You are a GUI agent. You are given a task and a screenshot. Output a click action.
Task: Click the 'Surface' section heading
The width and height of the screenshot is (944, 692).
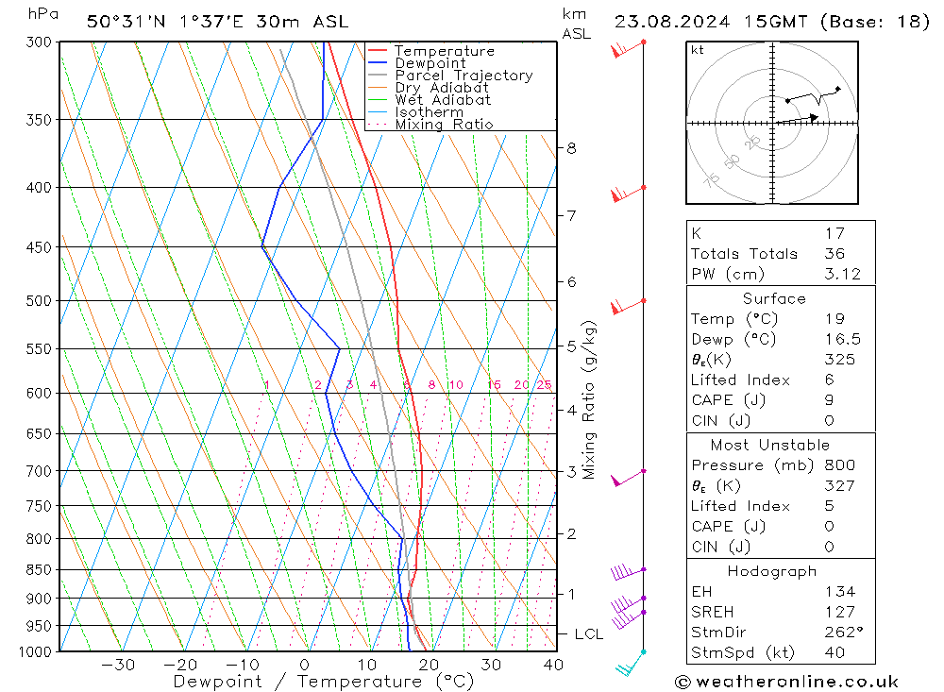tap(774, 298)
